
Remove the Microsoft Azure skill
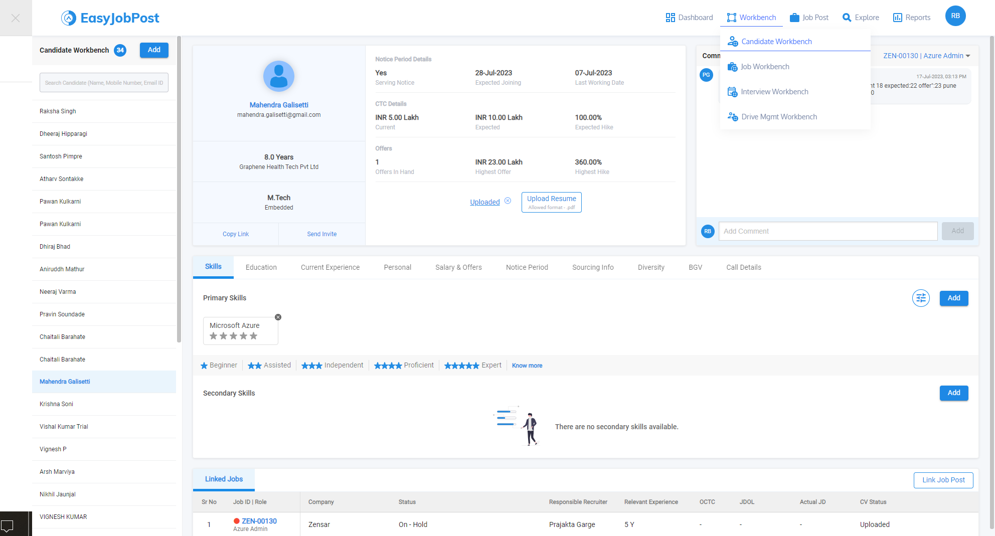tap(278, 317)
